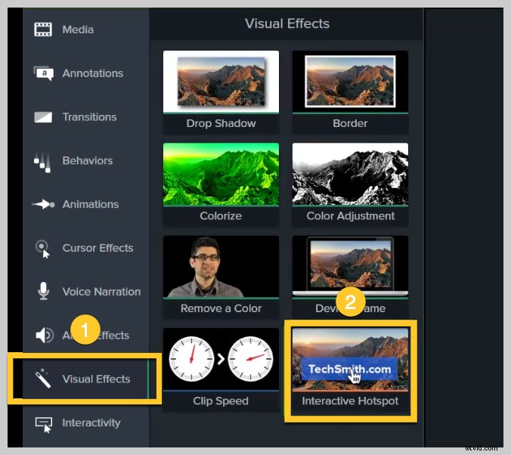Pick the Device Frame laptop thumbnail
This screenshot has height=455, width=511.
350,267
